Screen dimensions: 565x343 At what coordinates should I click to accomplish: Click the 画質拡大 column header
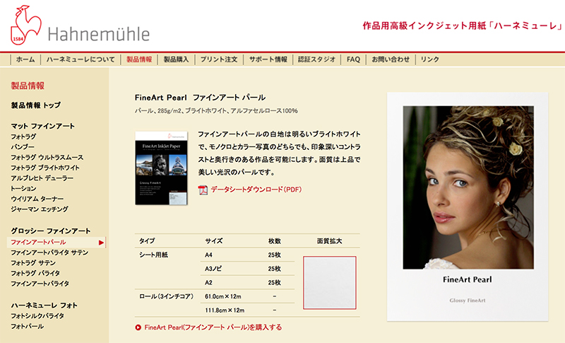(x=329, y=241)
